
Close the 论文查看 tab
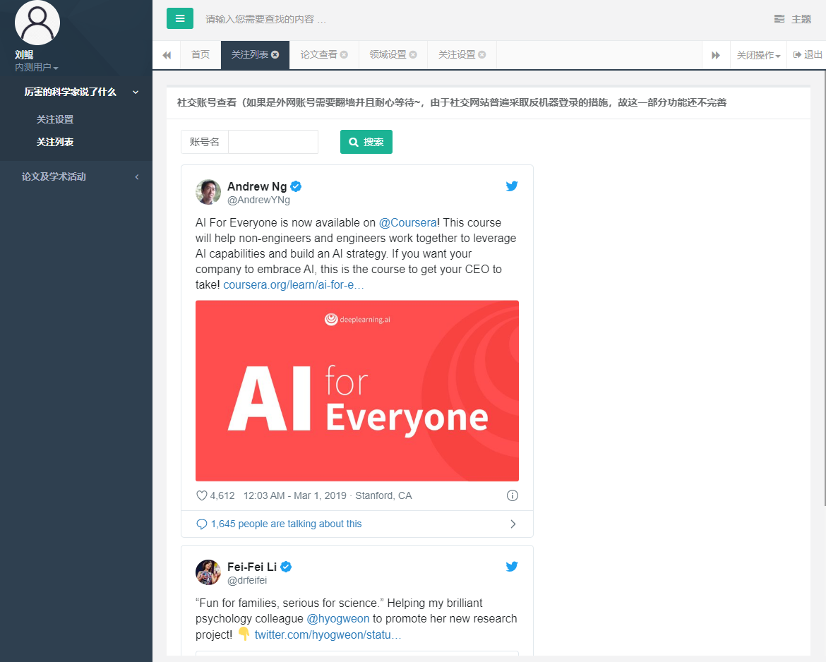[344, 55]
